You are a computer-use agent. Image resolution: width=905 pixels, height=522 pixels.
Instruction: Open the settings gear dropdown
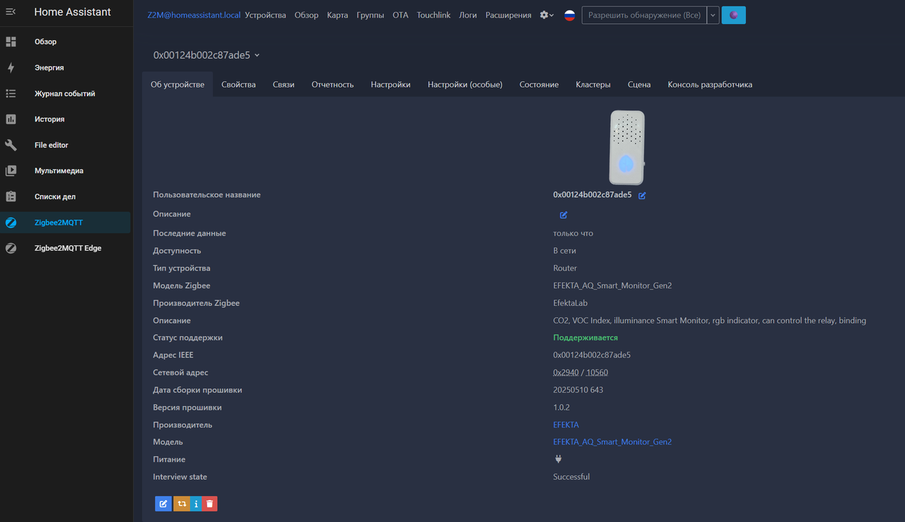(x=547, y=15)
